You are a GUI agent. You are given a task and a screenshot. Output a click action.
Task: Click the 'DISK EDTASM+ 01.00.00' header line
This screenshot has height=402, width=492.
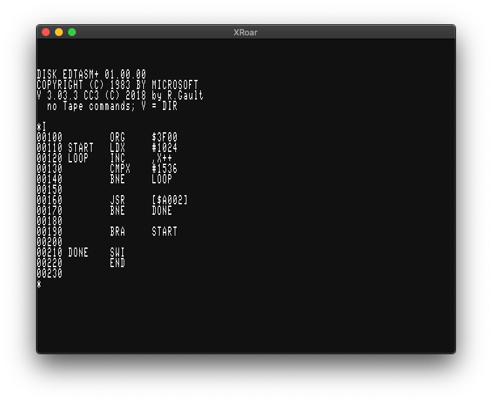click(x=92, y=75)
